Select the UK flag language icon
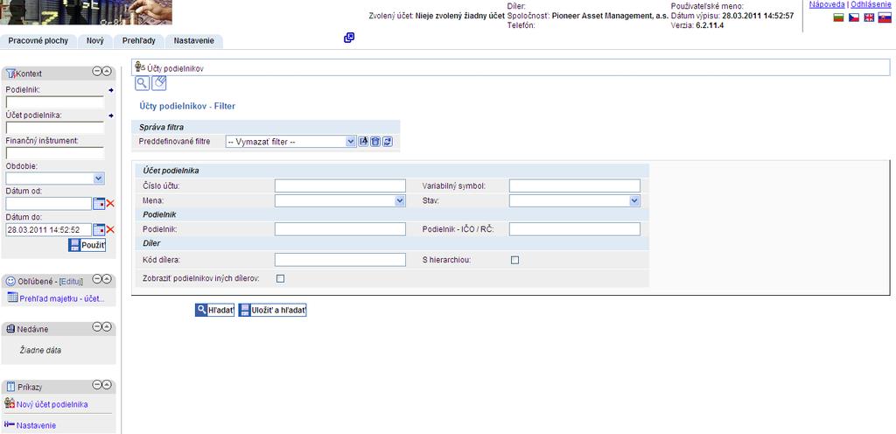Screen dimensions: 896x434 pos(869,17)
